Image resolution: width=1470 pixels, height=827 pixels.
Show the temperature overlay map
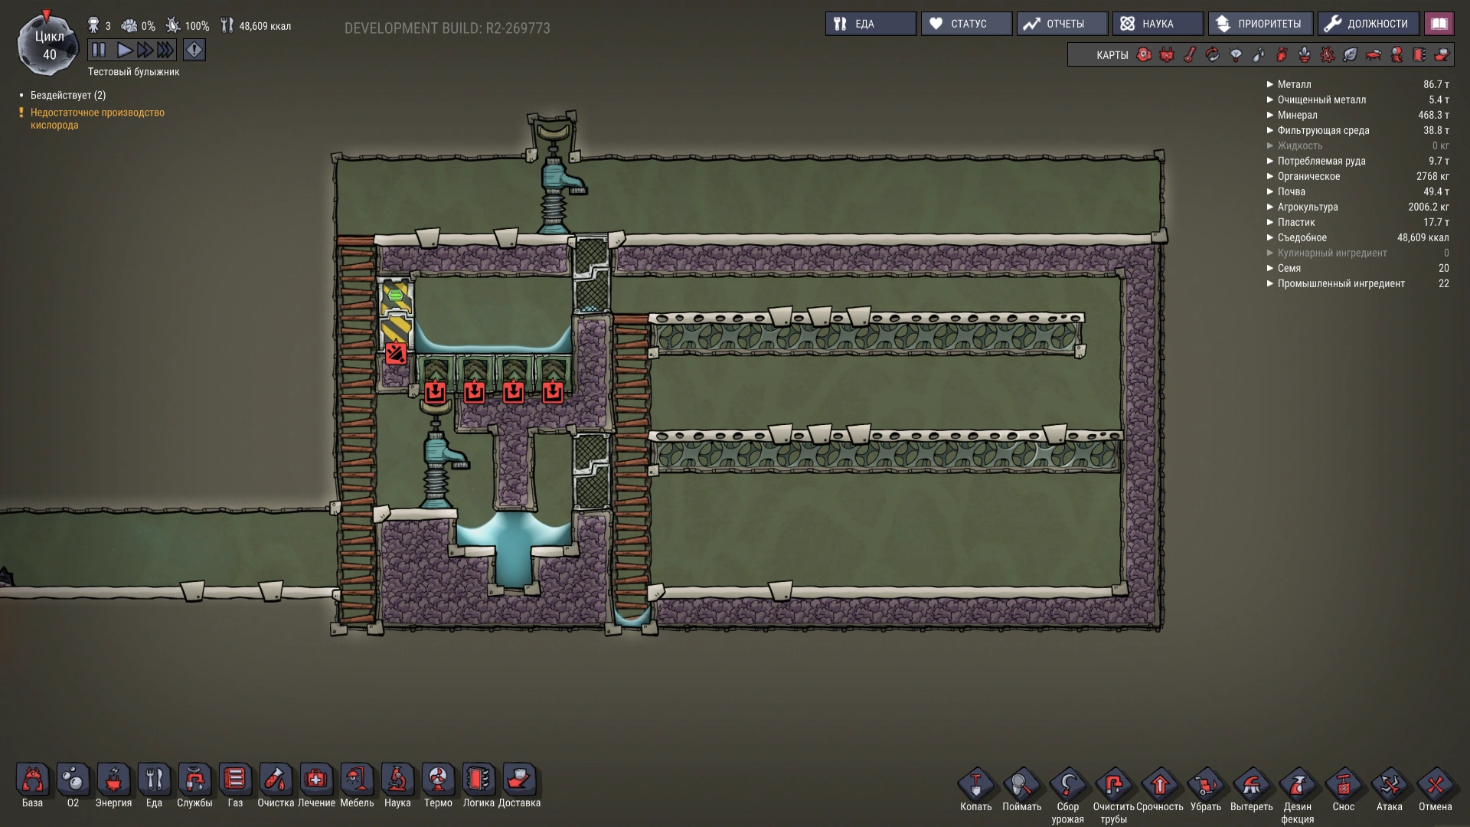pos(1190,55)
